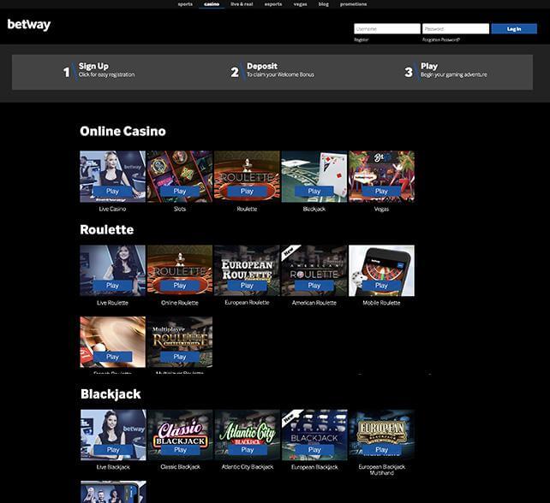This screenshot has width=550, height=503.
Task: Play Live Casino game
Action: click(x=112, y=192)
